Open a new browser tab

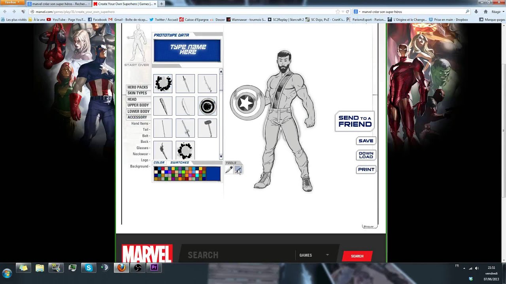(161, 4)
